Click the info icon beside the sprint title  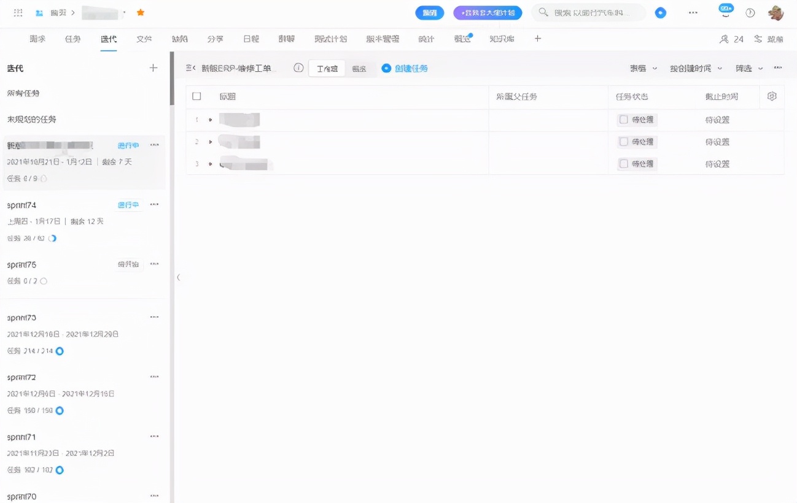click(298, 68)
